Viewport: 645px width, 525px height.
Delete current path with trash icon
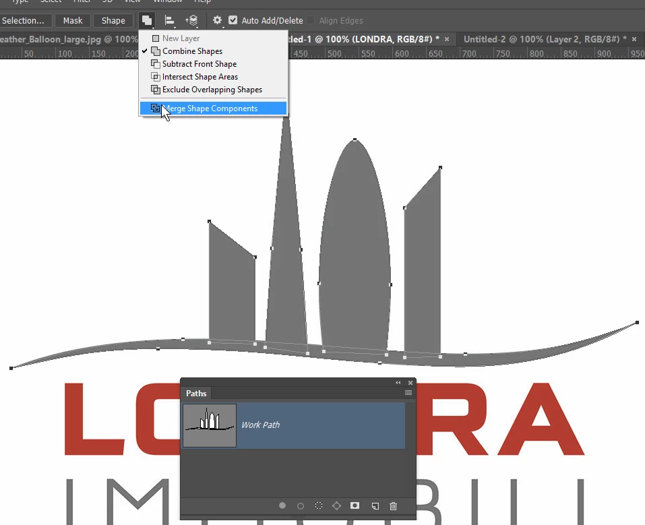coord(393,505)
